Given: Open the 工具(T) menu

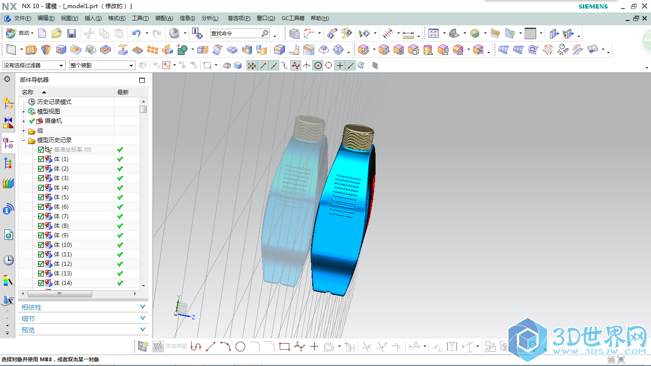Looking at the screenshot, I should tap(140, 18).
